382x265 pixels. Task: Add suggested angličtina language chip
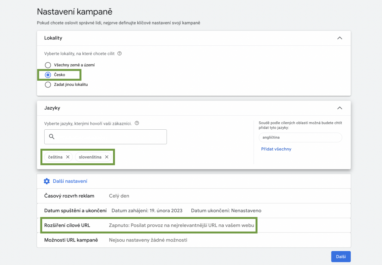tap(300, 138)
